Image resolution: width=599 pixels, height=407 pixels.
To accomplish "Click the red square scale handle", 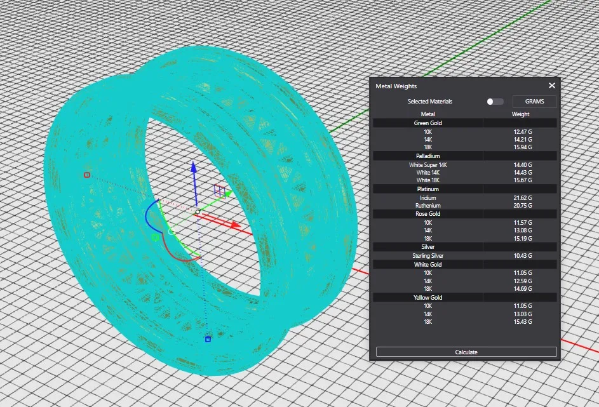I will (87, 175).
